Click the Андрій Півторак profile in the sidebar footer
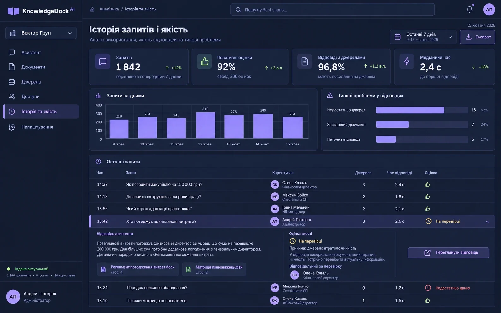Screen dimensions: 501x313 click(41, 297)
